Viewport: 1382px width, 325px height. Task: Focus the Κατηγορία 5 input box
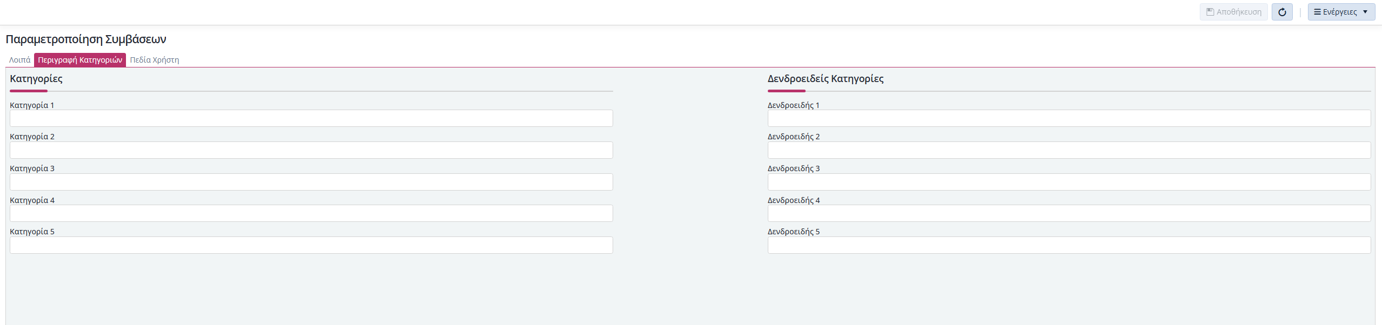tap(311, 245)
